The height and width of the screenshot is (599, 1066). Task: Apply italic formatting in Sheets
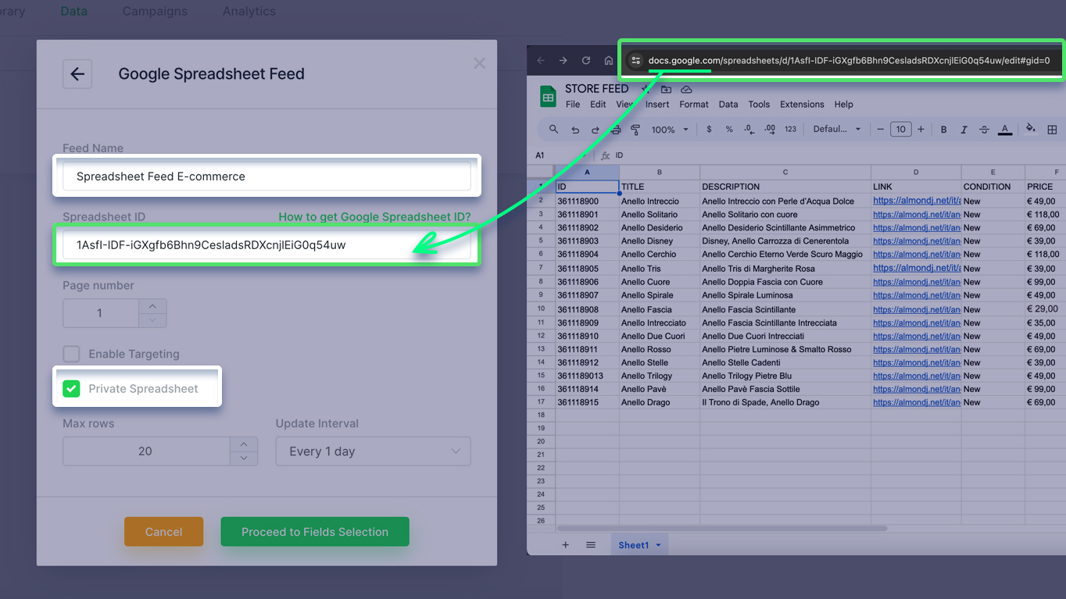(964, 130)
